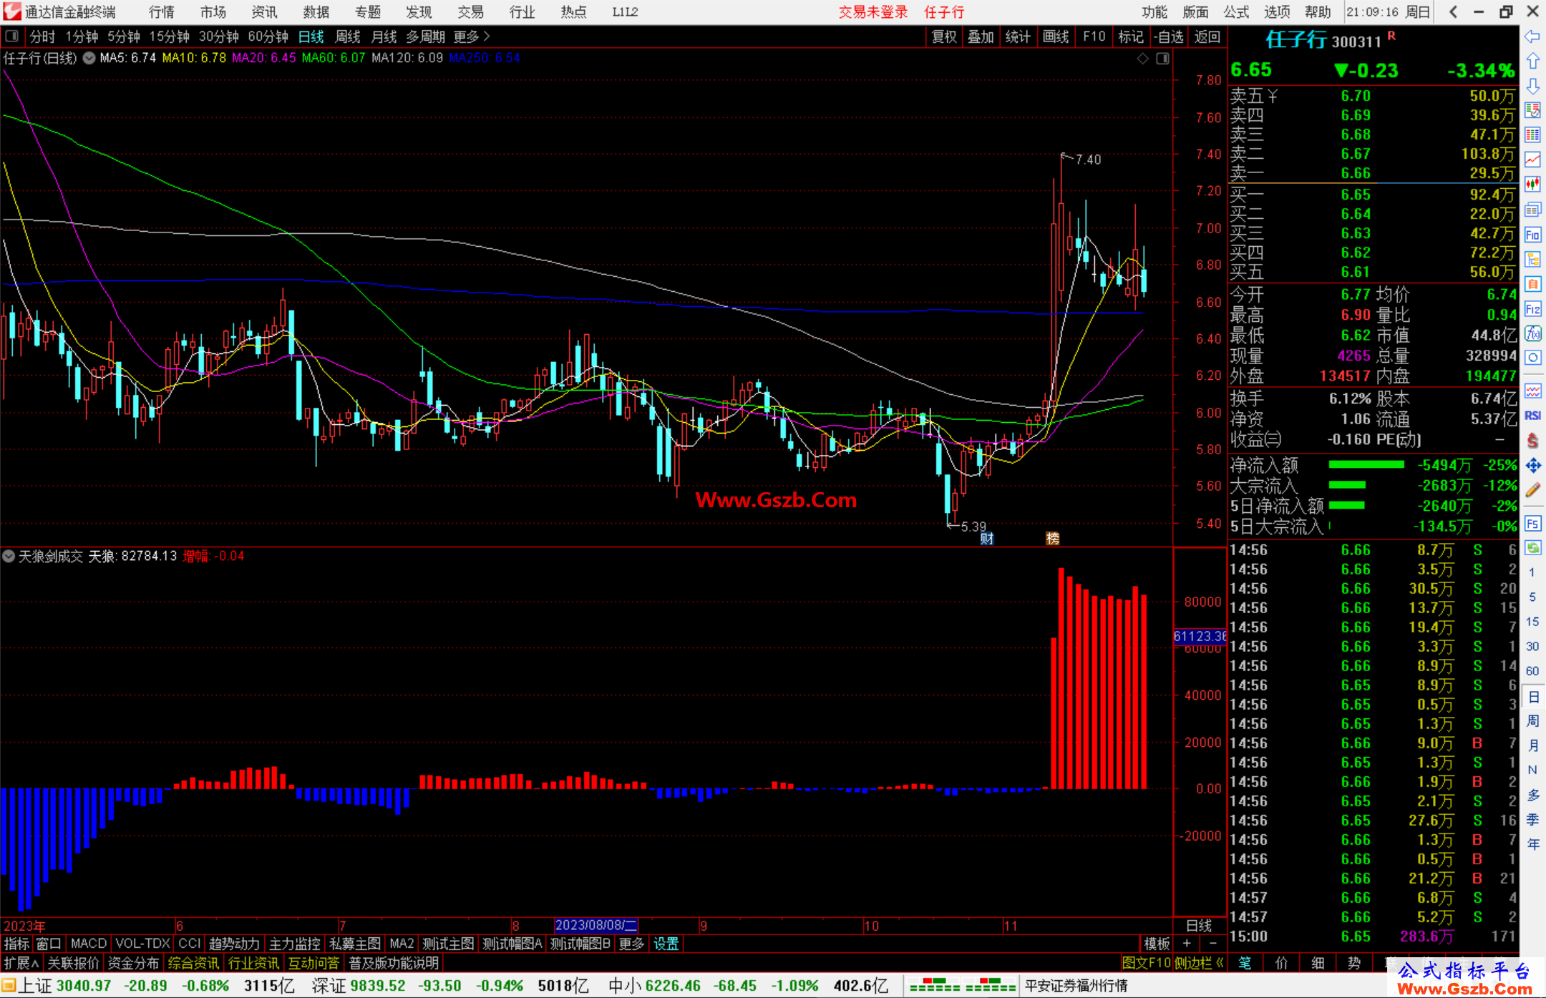Click the F12 trading sidebar icon
Image resolution: width=1546 pixels, height=998 pixels.
pos(1532,309)
